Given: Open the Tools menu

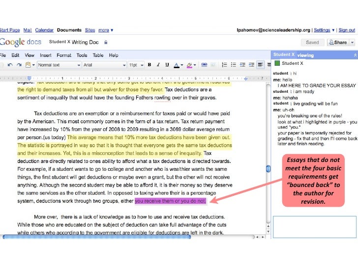Looking at the screenshot, I should 82,55.
